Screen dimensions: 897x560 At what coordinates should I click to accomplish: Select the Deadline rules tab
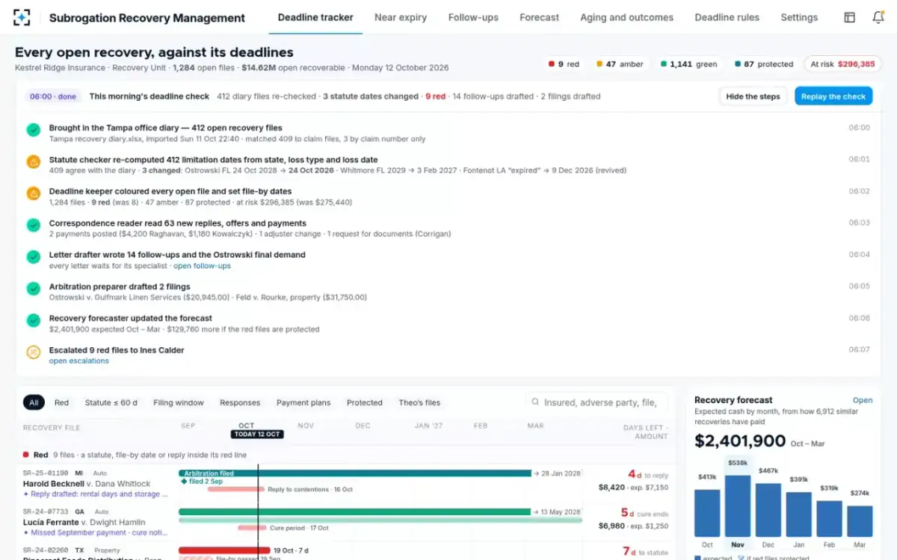727,17
